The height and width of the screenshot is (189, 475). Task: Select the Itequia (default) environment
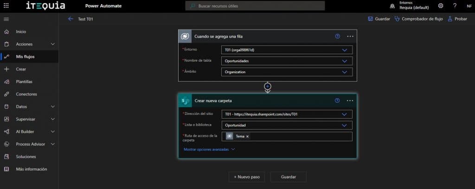click(x=414, y=7)
